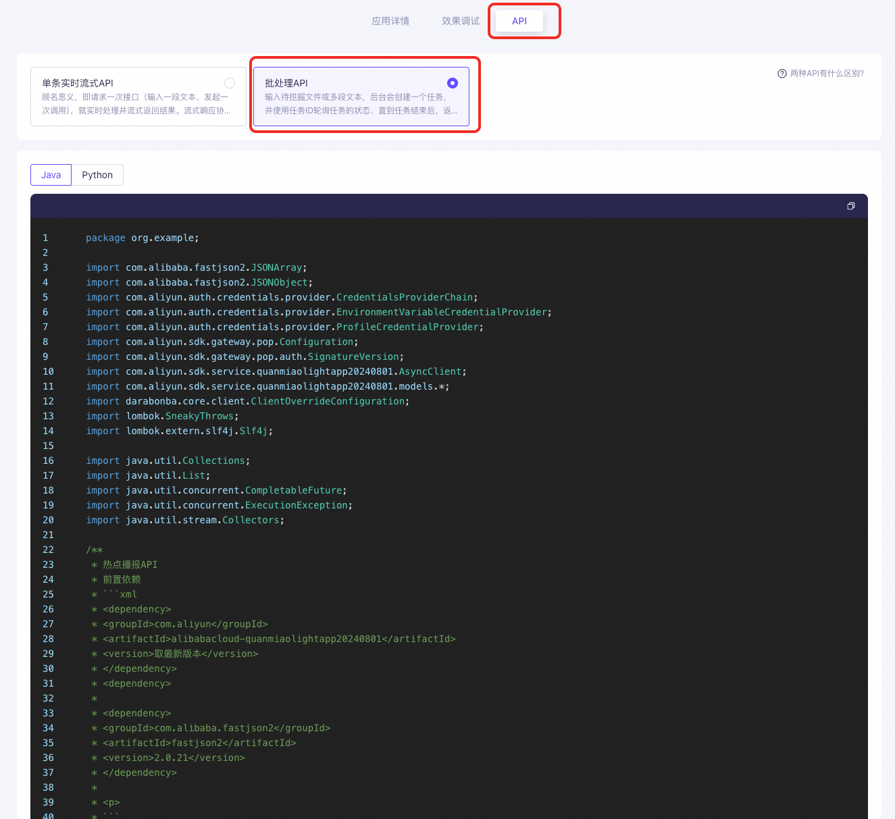Click the EnvironmentVariableCredentialProvider import line
Viewport: 895px width, 819px height.
click(x=319, y=312)
